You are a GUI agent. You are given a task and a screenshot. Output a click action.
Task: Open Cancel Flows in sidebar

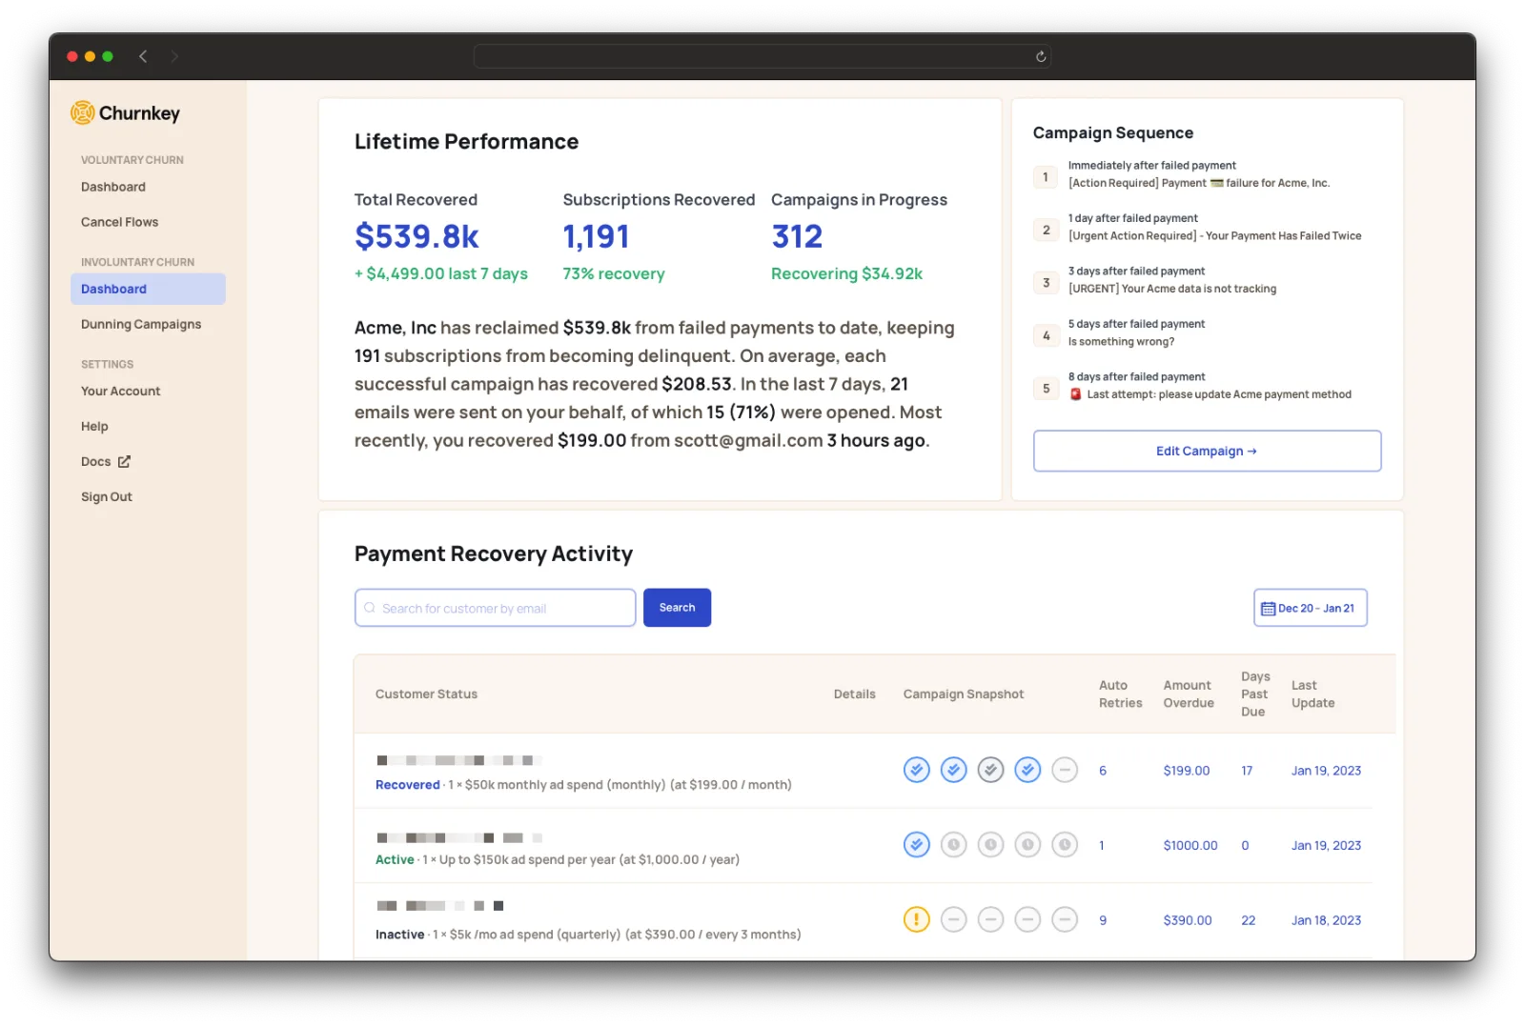pos(120,222)
